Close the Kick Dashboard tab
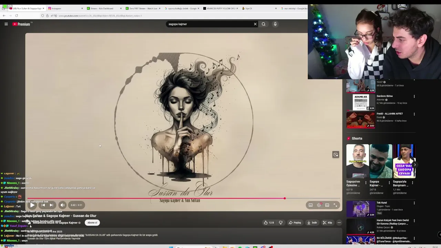 121,8
